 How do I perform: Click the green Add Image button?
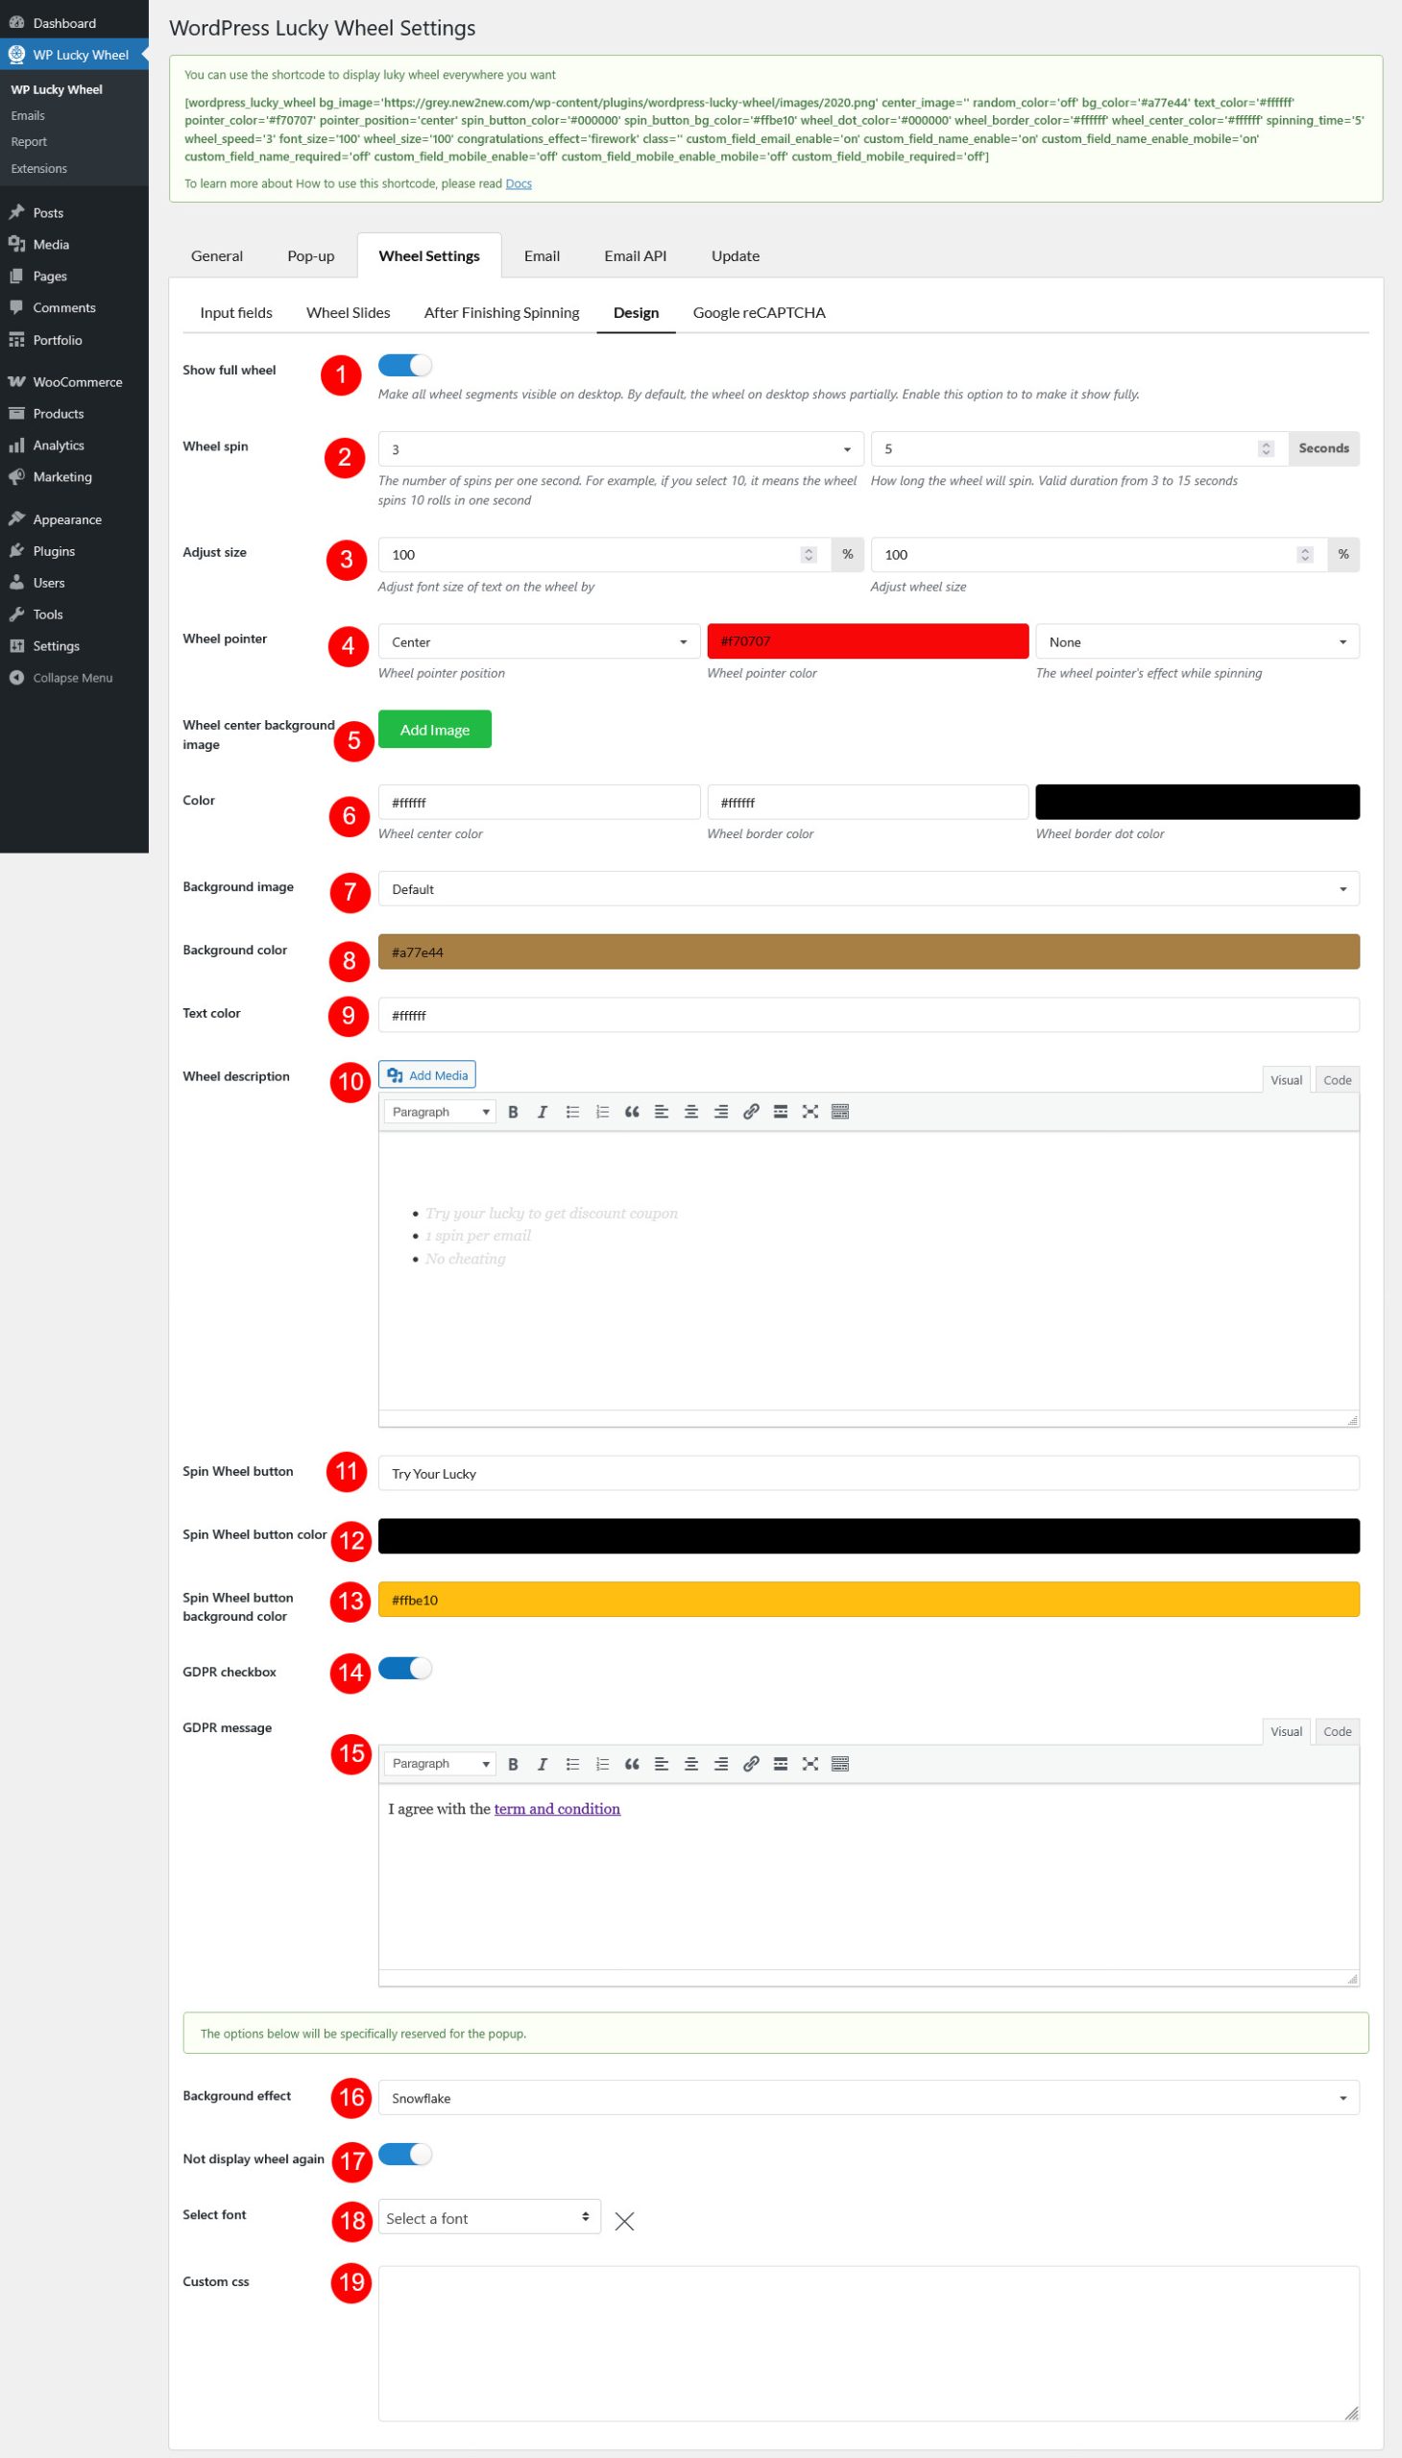click(434, 730)
